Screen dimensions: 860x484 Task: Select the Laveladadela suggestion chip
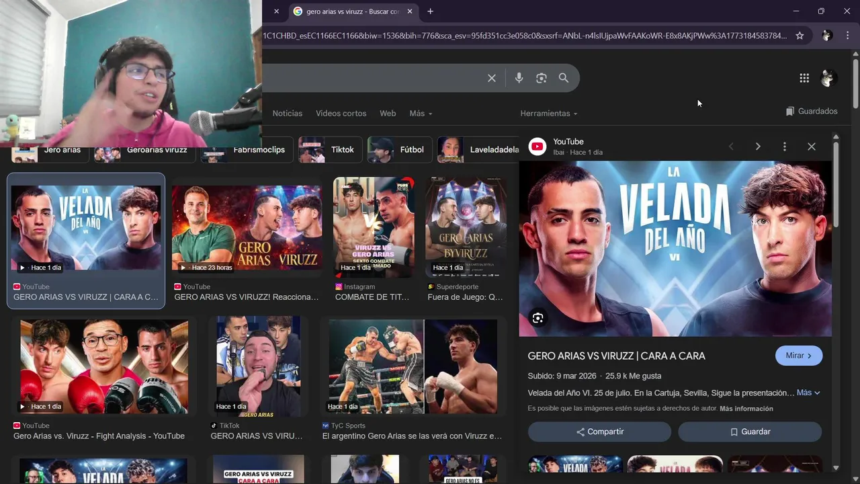479,150
